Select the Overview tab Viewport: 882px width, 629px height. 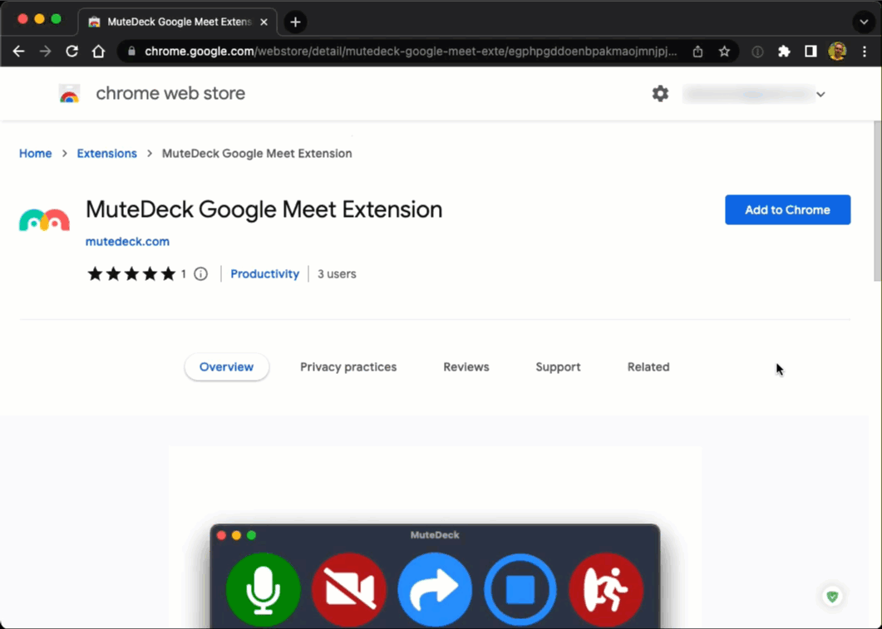click(x=227, y=367)
